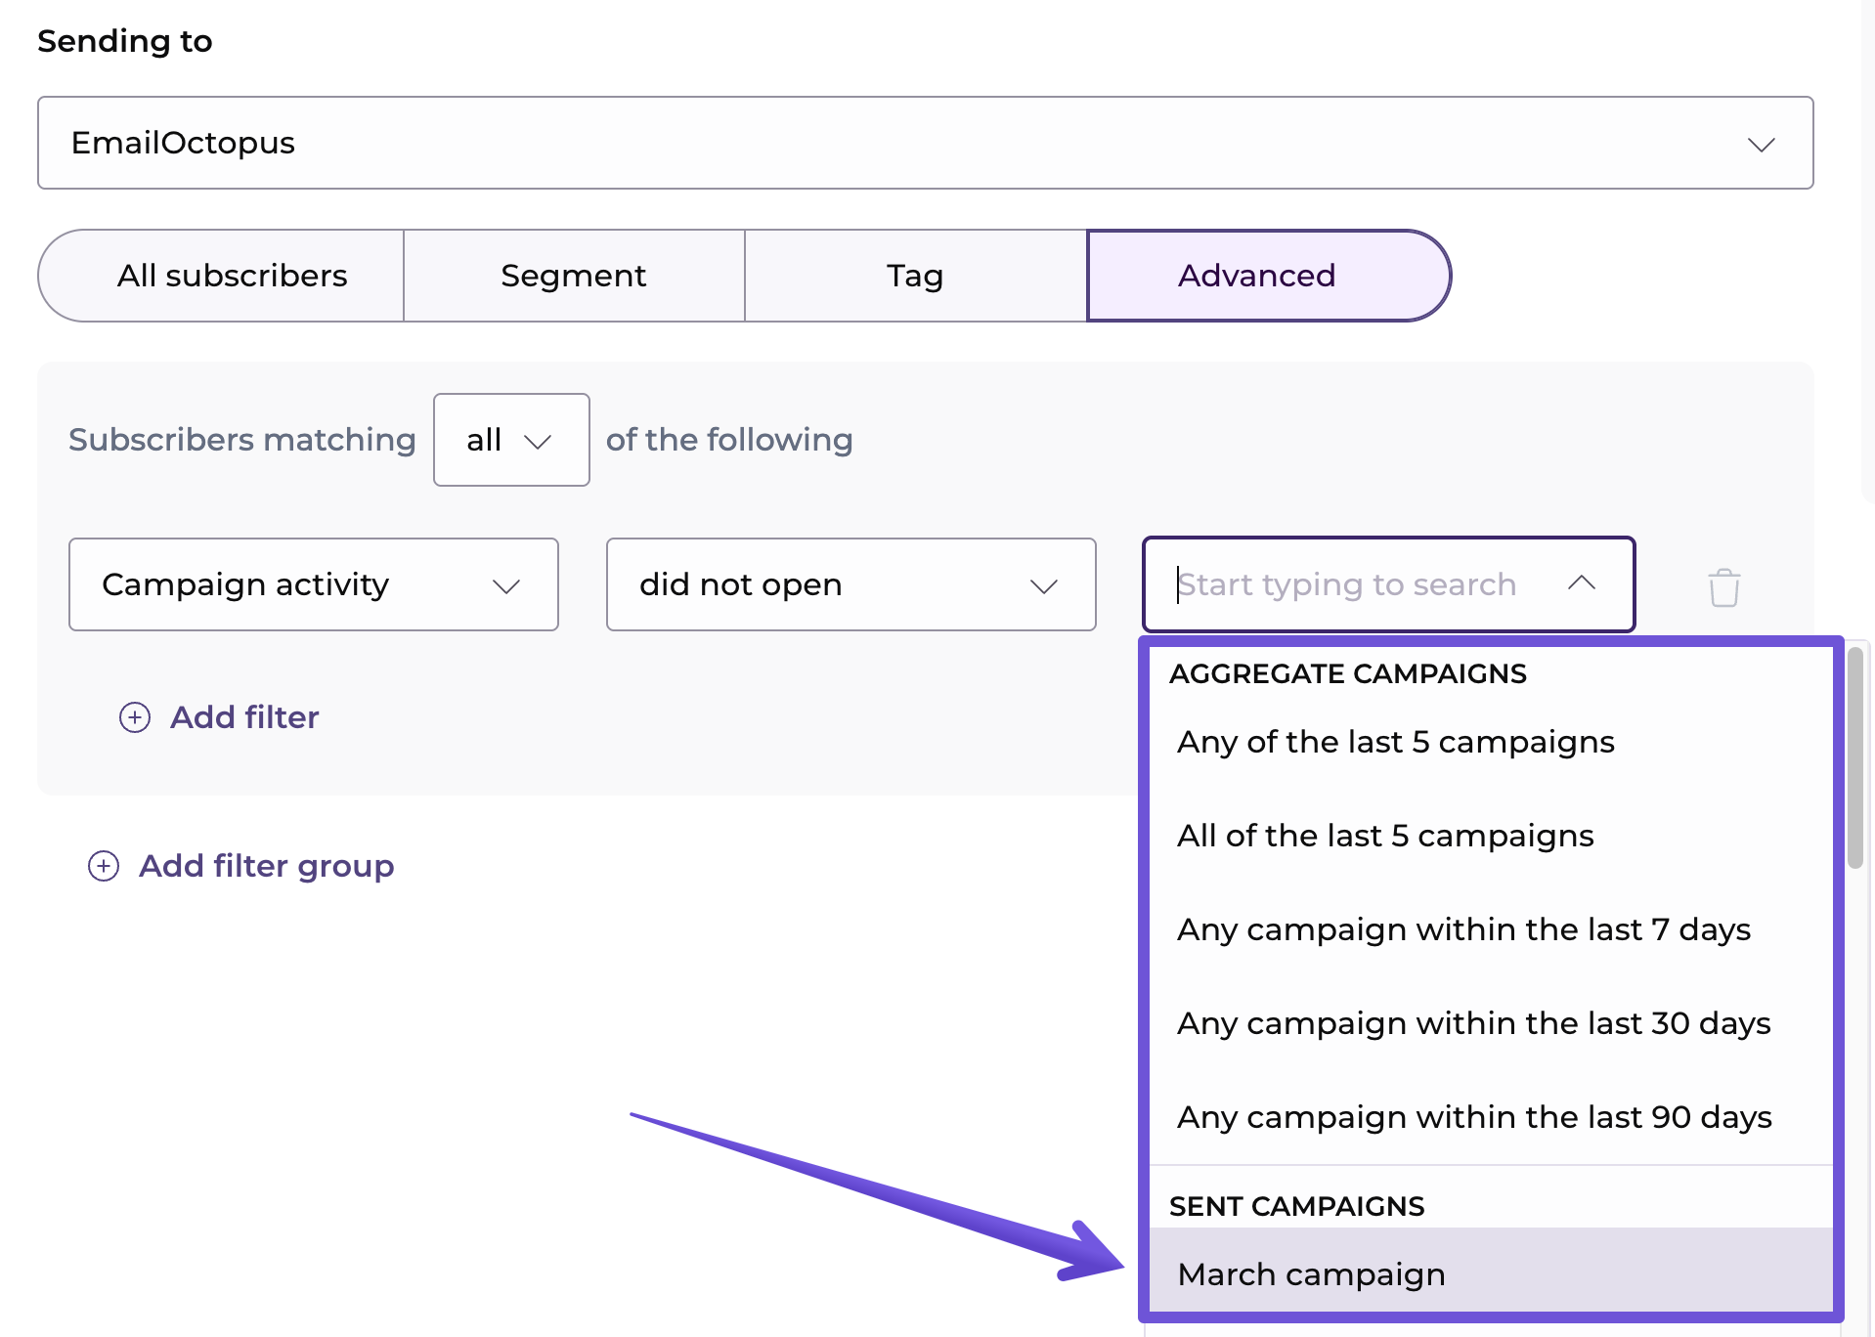The image size is (1875, 1337).
Task: Switch to the All subscribers tab
Action: (232, 276)
